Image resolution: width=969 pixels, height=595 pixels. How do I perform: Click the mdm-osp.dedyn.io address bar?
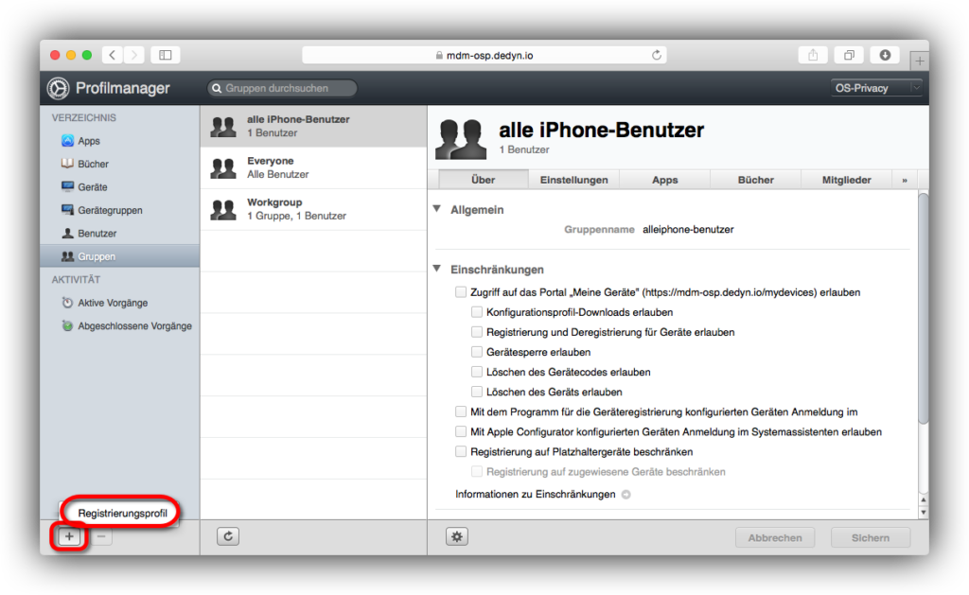tap(484, 55)
